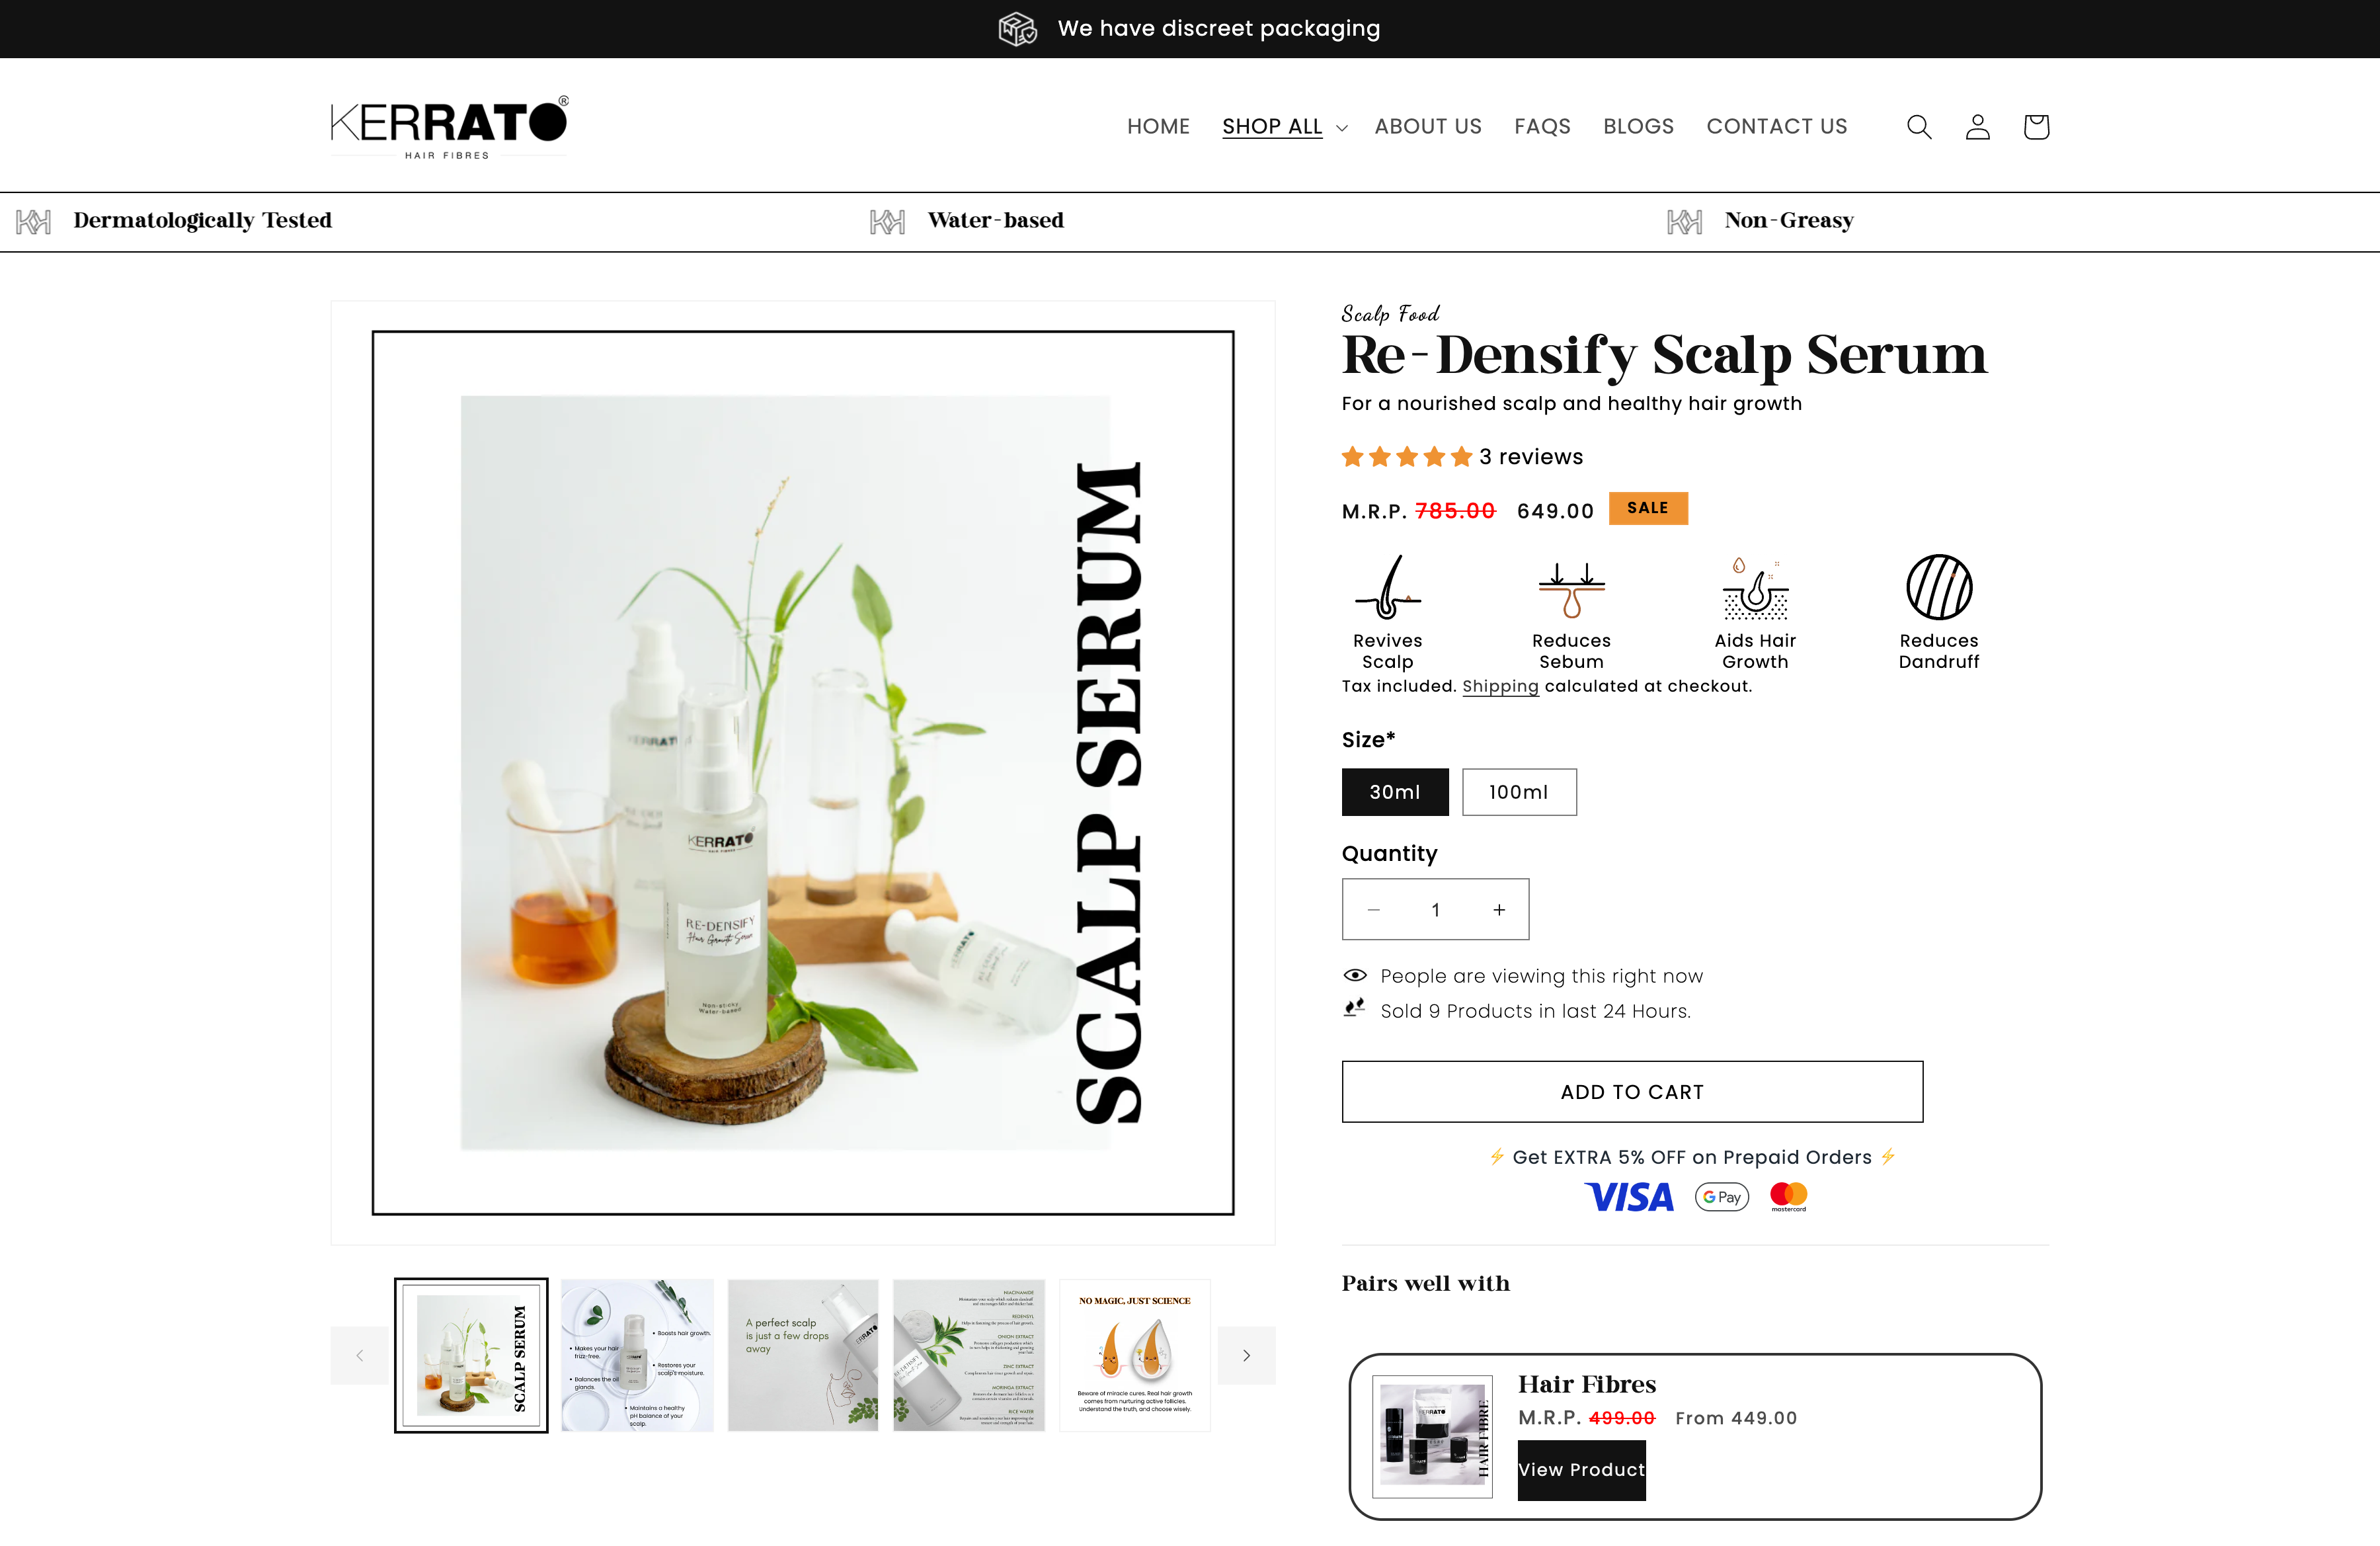
Task: Select the 30ml size option
Action: tap(1395, 792)
